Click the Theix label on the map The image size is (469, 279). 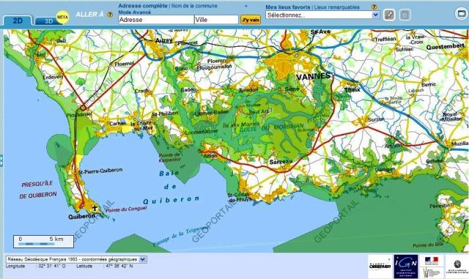(x=352, y=89)
